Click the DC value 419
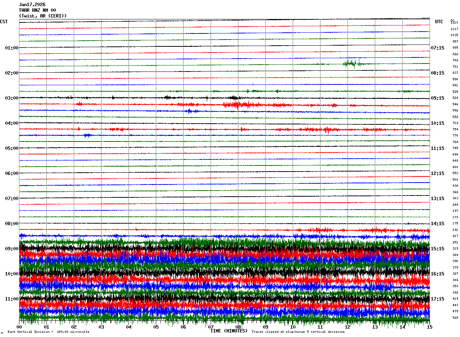The image size is (460, 337). (x=455, y=299)
